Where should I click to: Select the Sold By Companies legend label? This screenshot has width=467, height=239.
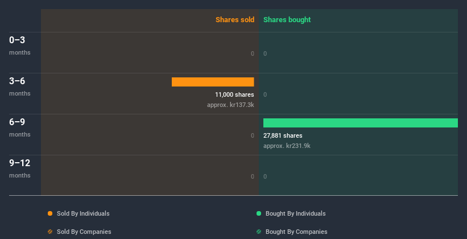coord(84,232)
